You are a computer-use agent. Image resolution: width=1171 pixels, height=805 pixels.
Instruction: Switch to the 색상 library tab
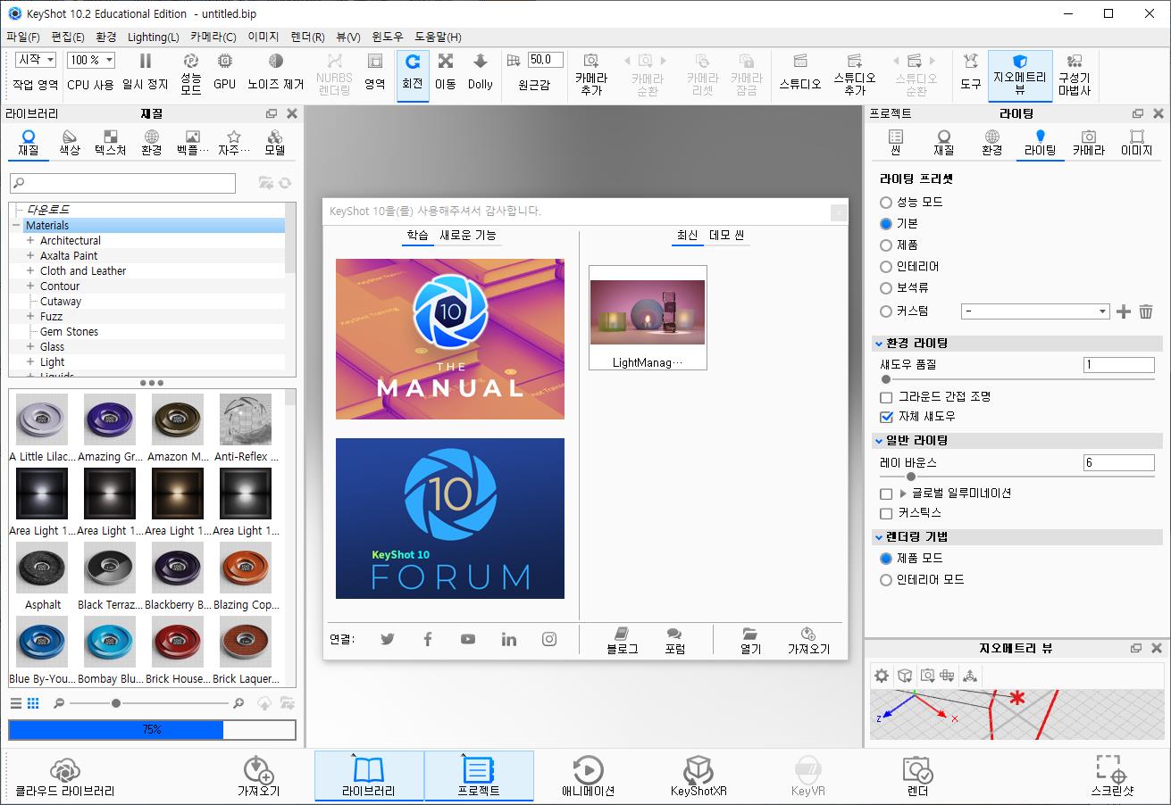click(x=70, y=143)
